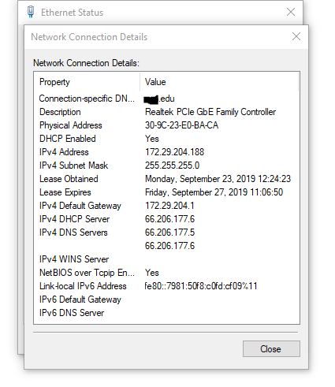Select the Connection-specific DNS suffix row

click(x=166, y=99)
